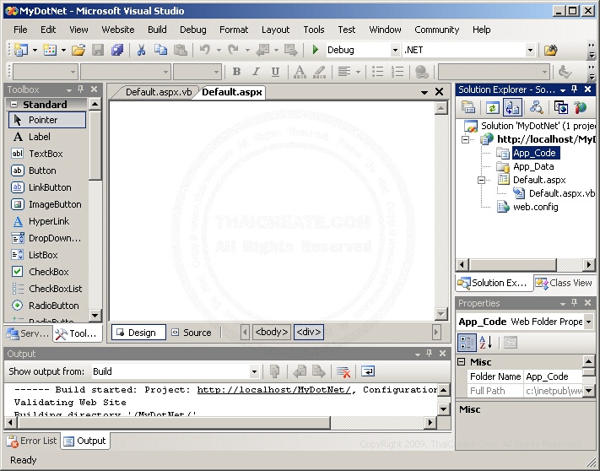Select the HyperLink control in Toolbox
This screenshot has width=600, height=471.
click(x=49, y=221)
